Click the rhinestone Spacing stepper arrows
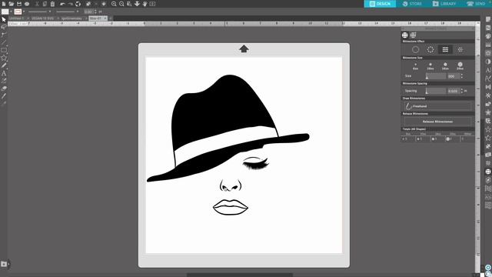The height and width of the screenshot is (277, 492). pos(462,91)
